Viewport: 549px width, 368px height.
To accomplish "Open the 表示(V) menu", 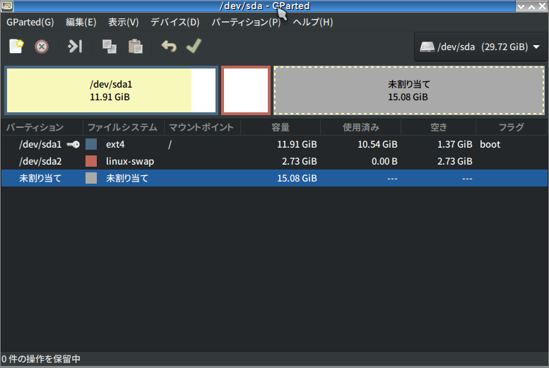I will point(123,22).
